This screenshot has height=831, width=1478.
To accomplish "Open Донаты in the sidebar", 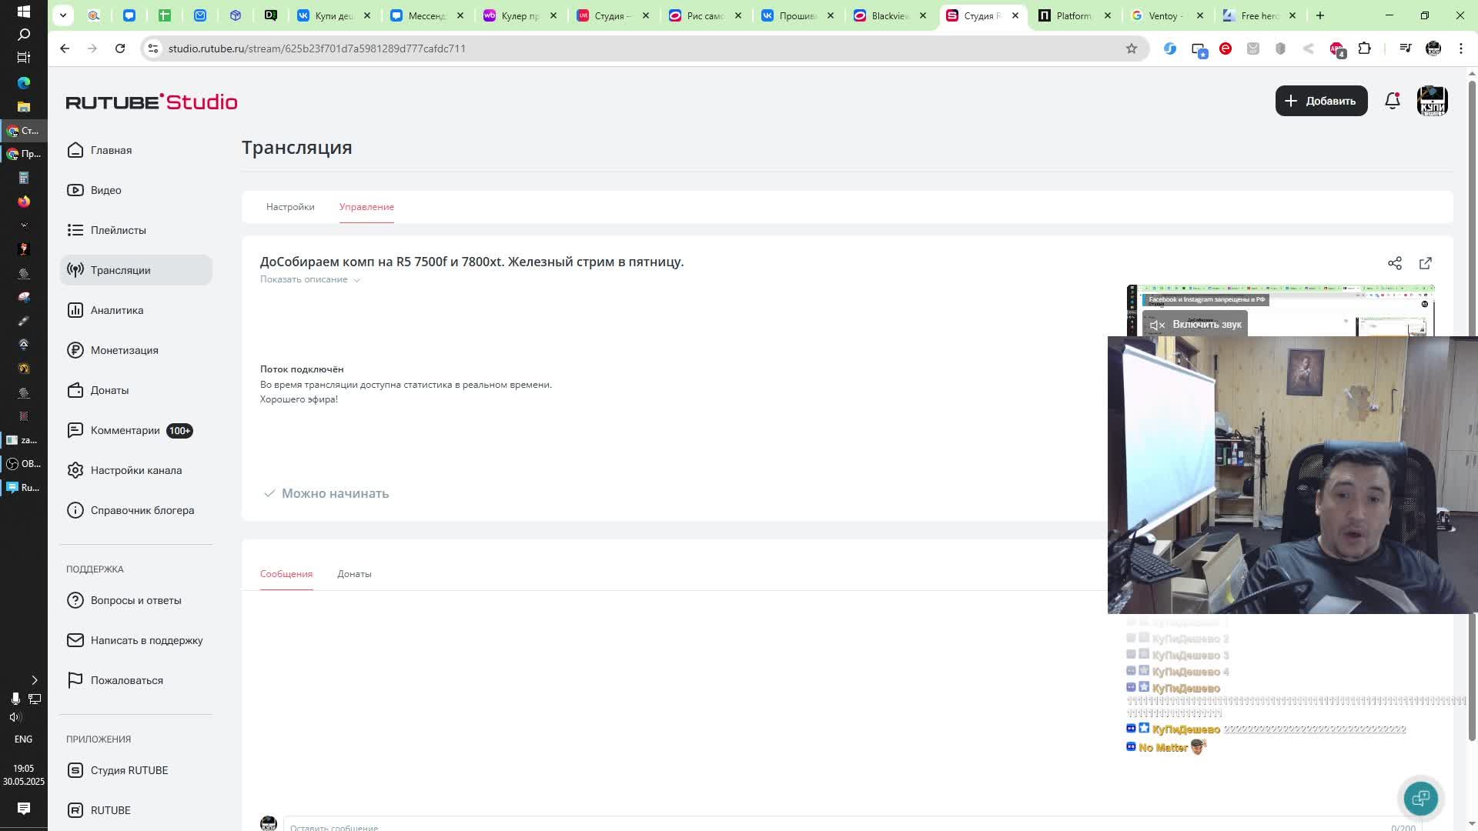I will (109, 390).
